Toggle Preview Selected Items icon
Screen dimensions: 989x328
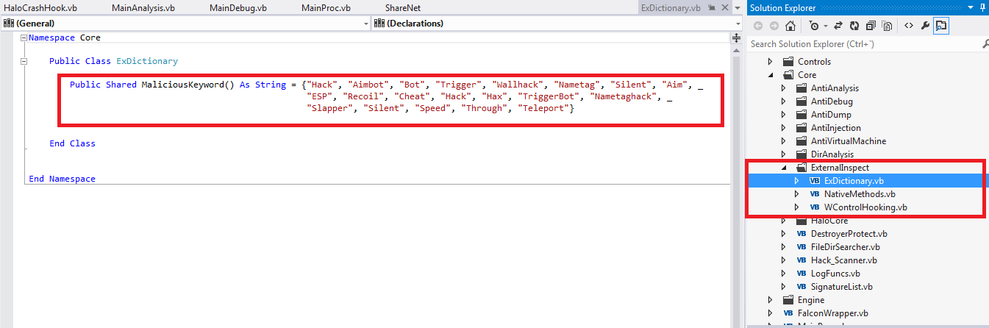coord(942,26)
